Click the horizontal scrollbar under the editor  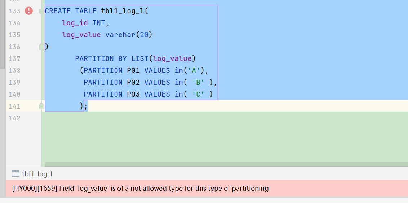click(x=226, y=164)
